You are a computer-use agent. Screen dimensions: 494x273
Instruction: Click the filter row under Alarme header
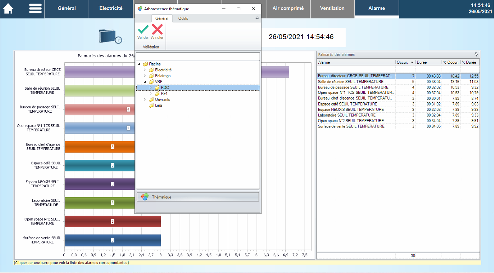point(356,69)
